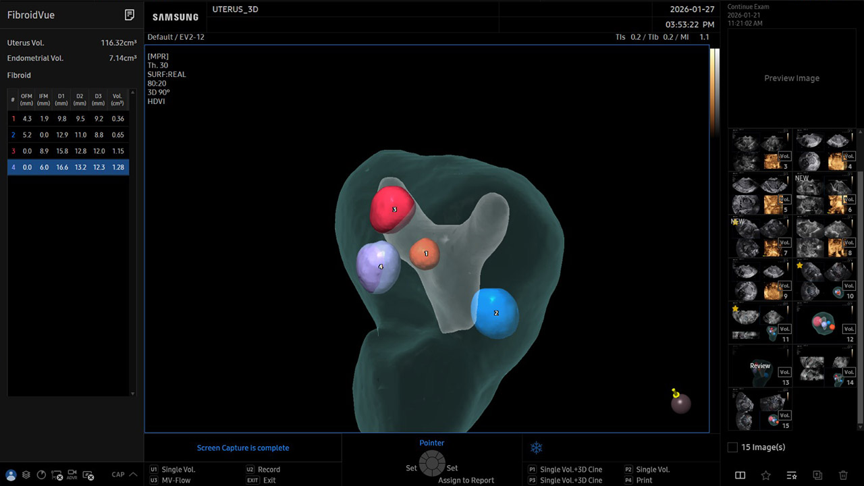Click the P1 Single Vol.+3D Cine key

pos(565,469)
